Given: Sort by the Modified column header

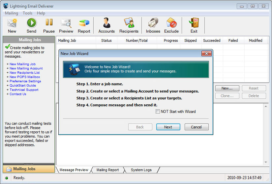Looking at the screenshot, I should (x=256, y=40).
